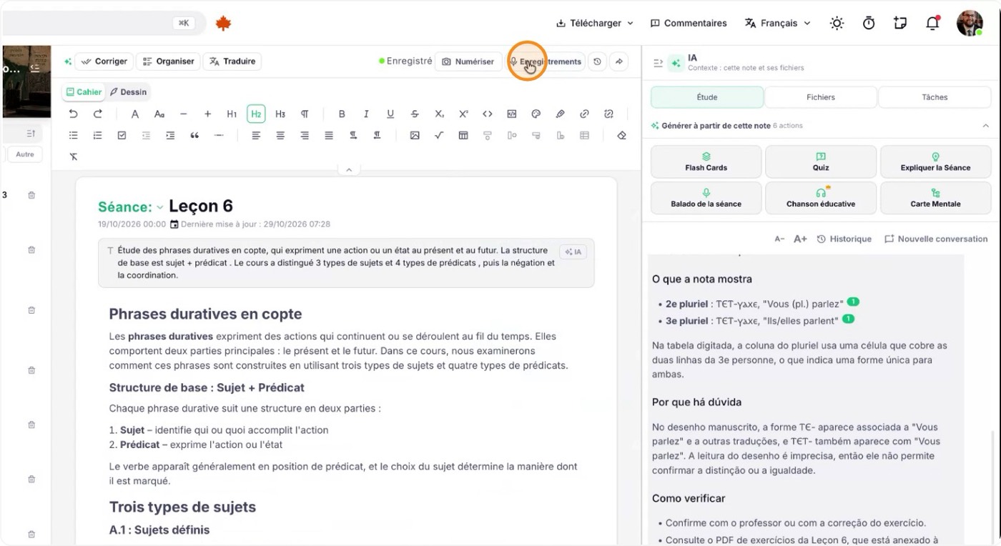The width and height of the screenshot is (1001, 546).
Task: Toggle underline formatting
Action: 390,114
